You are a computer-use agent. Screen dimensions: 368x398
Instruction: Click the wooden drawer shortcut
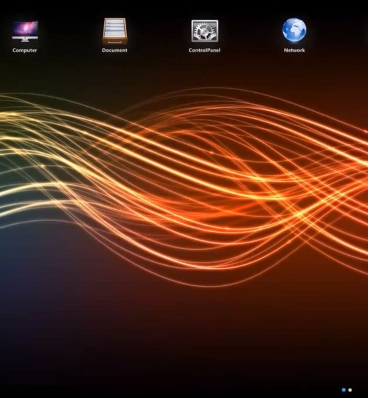(115, 31)
